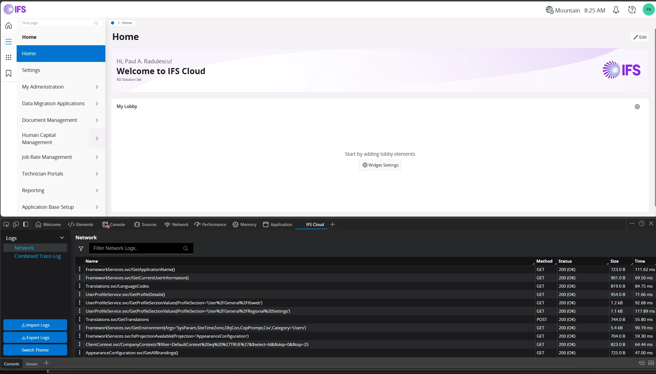
Task: Open the devtools three-dot options menu
Action: pos(632,223)
